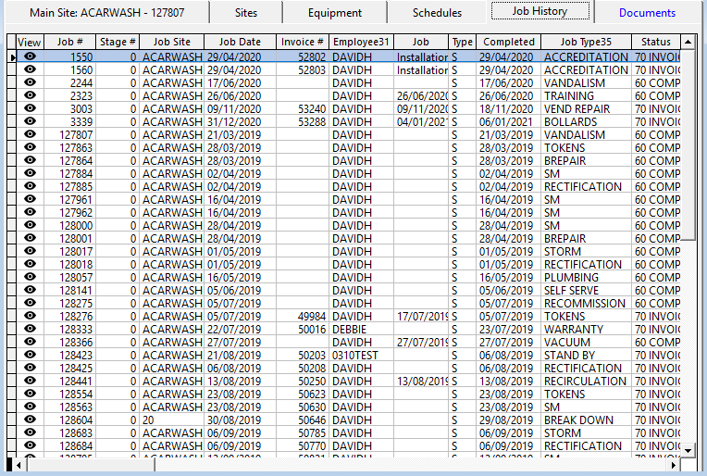Click the eye icon for job 1550
The width and height of the screenshot is (707, 476).
pos(30,56)
